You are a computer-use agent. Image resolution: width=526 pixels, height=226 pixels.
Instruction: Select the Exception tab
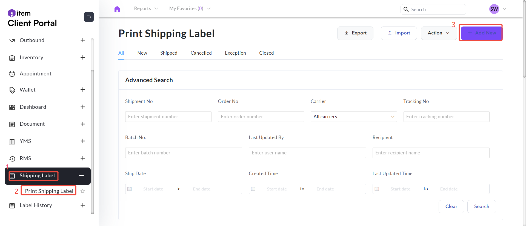point(235,53)
